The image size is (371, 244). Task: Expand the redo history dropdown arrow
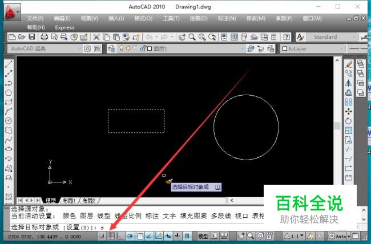[x=172, y=37]
